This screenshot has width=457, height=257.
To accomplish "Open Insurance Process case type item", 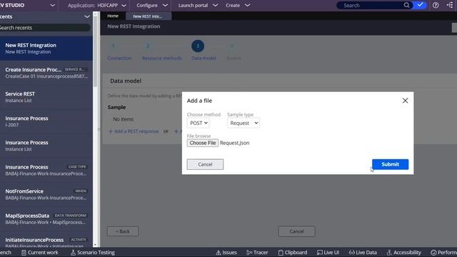I will click(x=46, y=170).
